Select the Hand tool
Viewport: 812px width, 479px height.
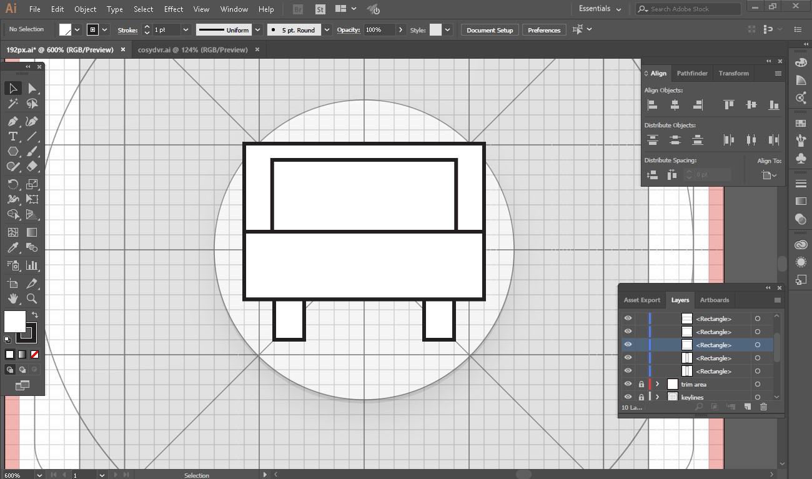(x=13, y=299)
